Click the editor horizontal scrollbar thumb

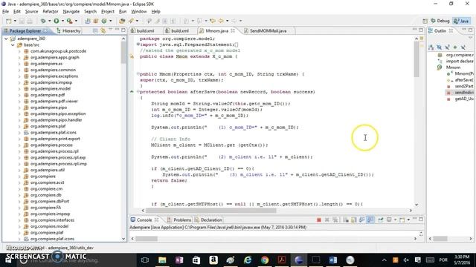click(x=211, y=211)
